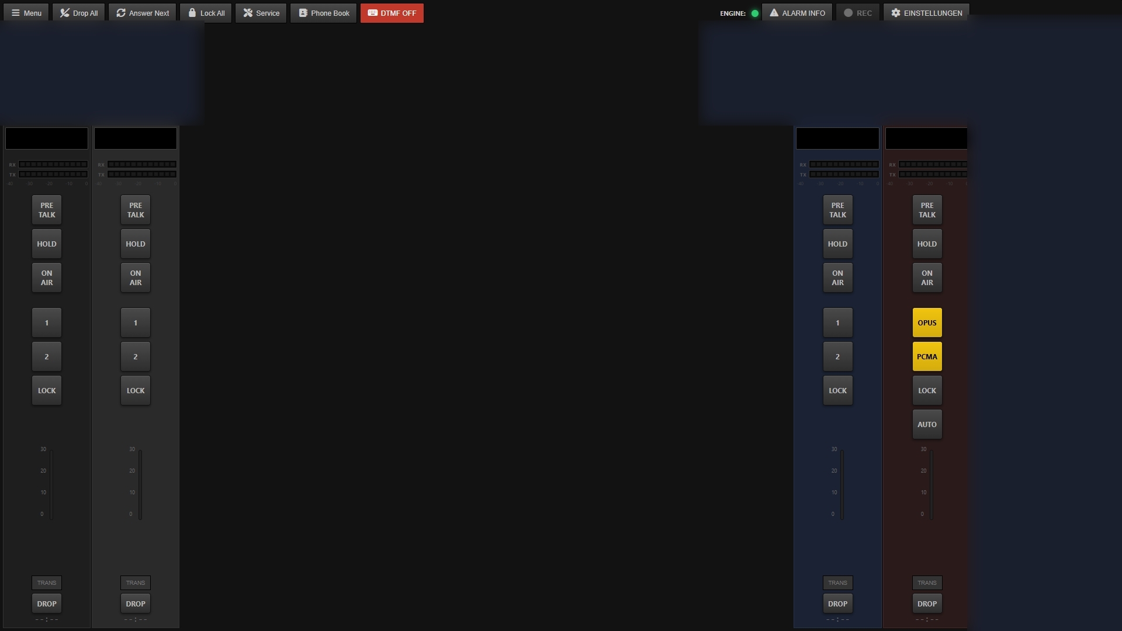Click the Answer Next icon

click(121, 12)
